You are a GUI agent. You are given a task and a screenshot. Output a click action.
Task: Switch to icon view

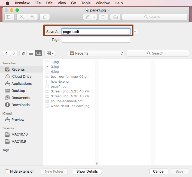pos(23,53)
